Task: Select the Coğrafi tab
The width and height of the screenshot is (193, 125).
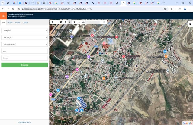Action: (25, 22)
